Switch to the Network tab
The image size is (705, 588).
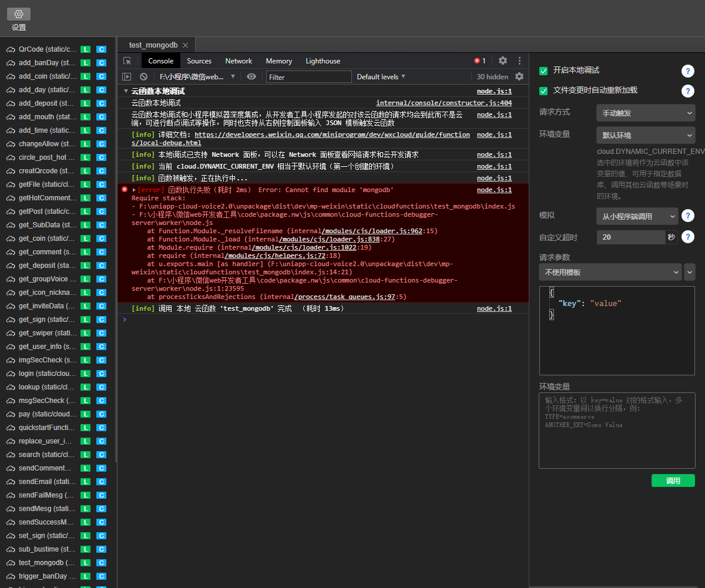[239, 61]
